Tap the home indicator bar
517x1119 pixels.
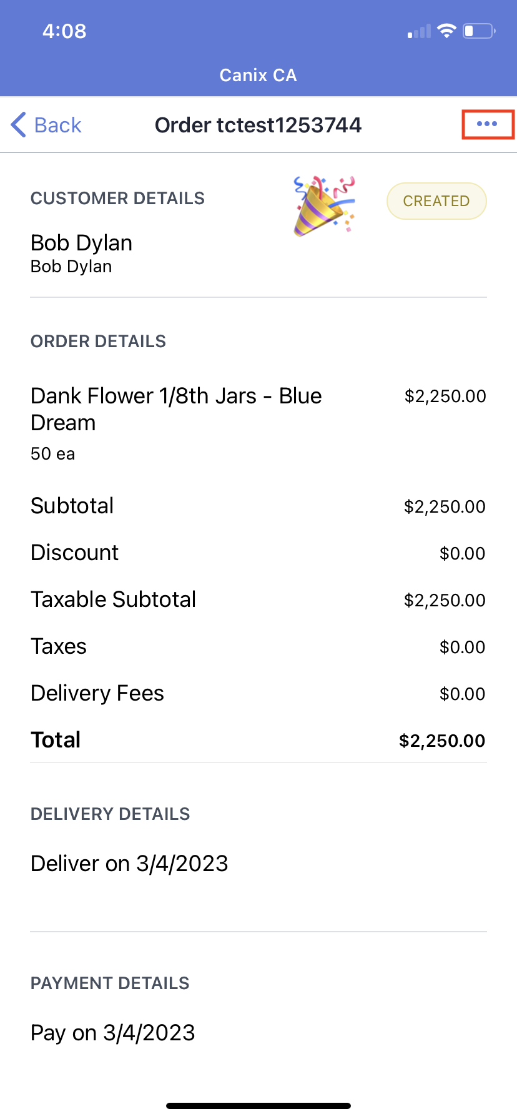(x=258, y=1105)
